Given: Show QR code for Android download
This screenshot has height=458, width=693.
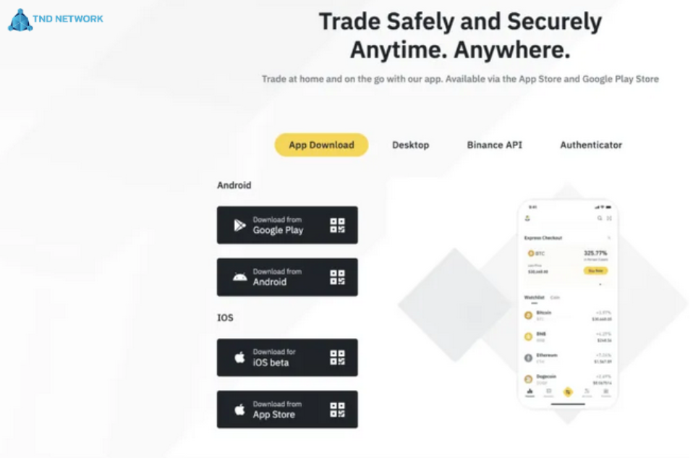Looking at the screenshot, I should (x=337, y=277).
